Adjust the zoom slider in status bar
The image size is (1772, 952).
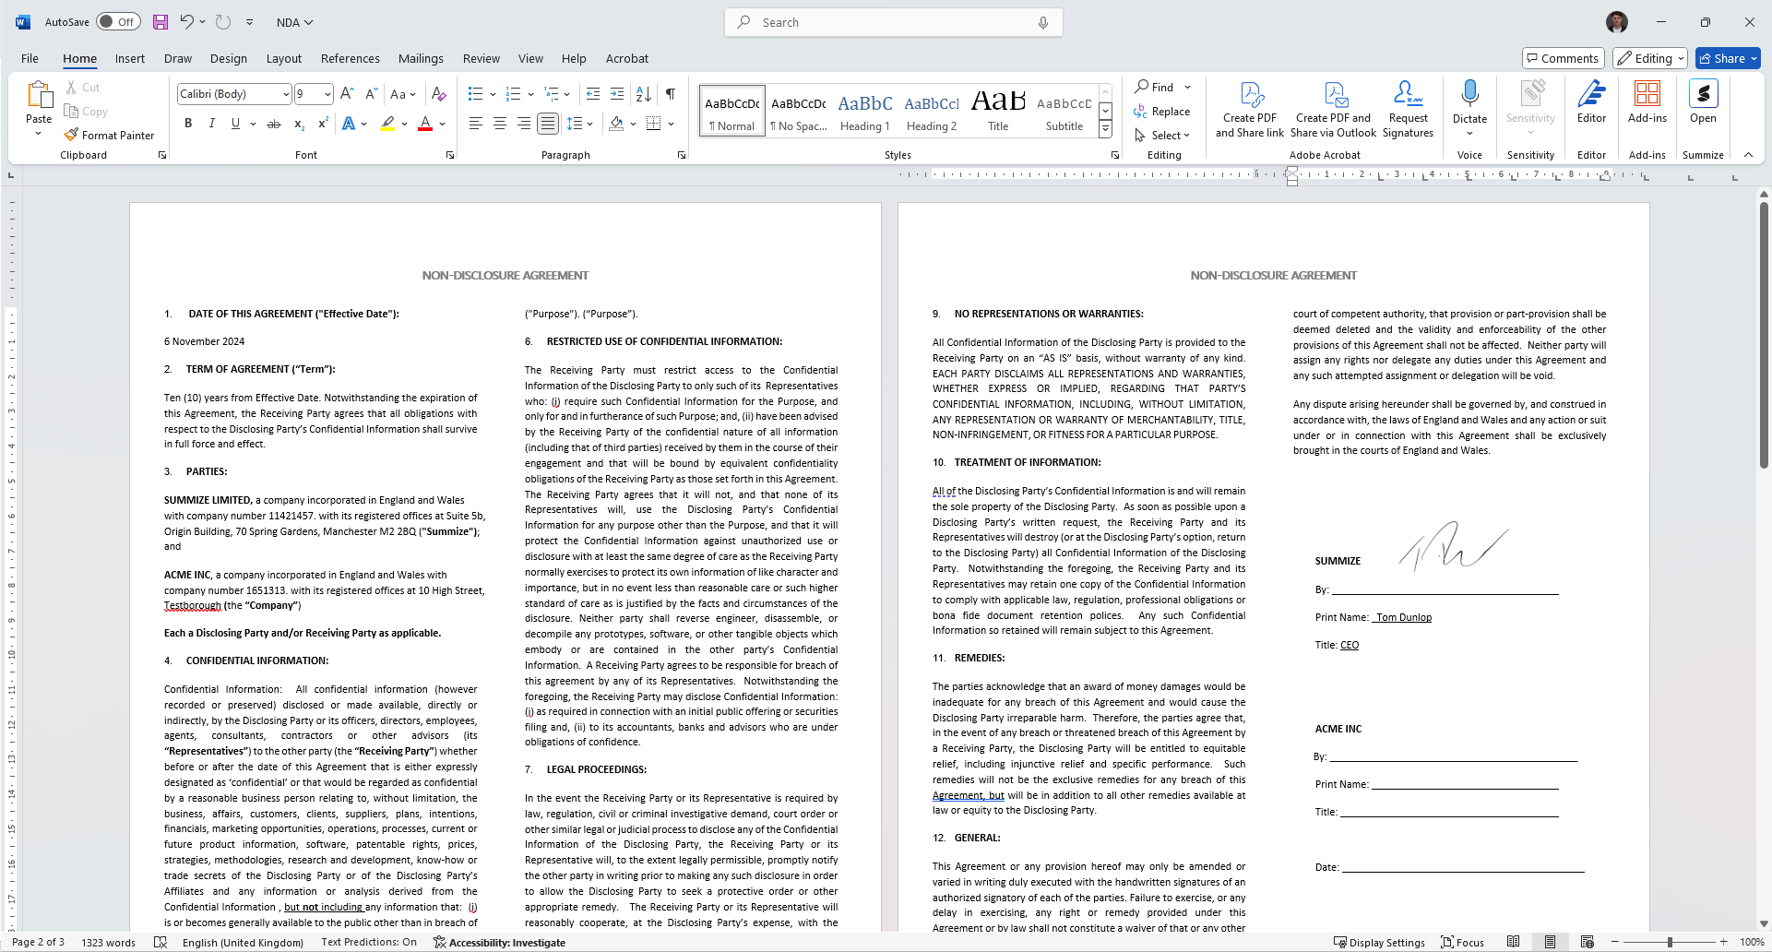pyautogui.click(x=1670, y=942)
